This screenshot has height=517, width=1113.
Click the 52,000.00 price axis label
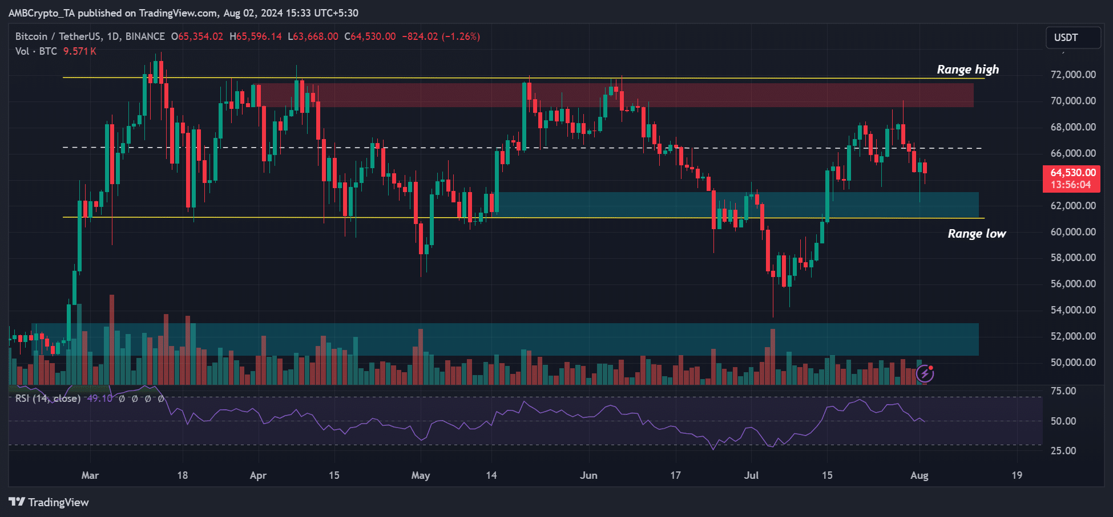1073,336
